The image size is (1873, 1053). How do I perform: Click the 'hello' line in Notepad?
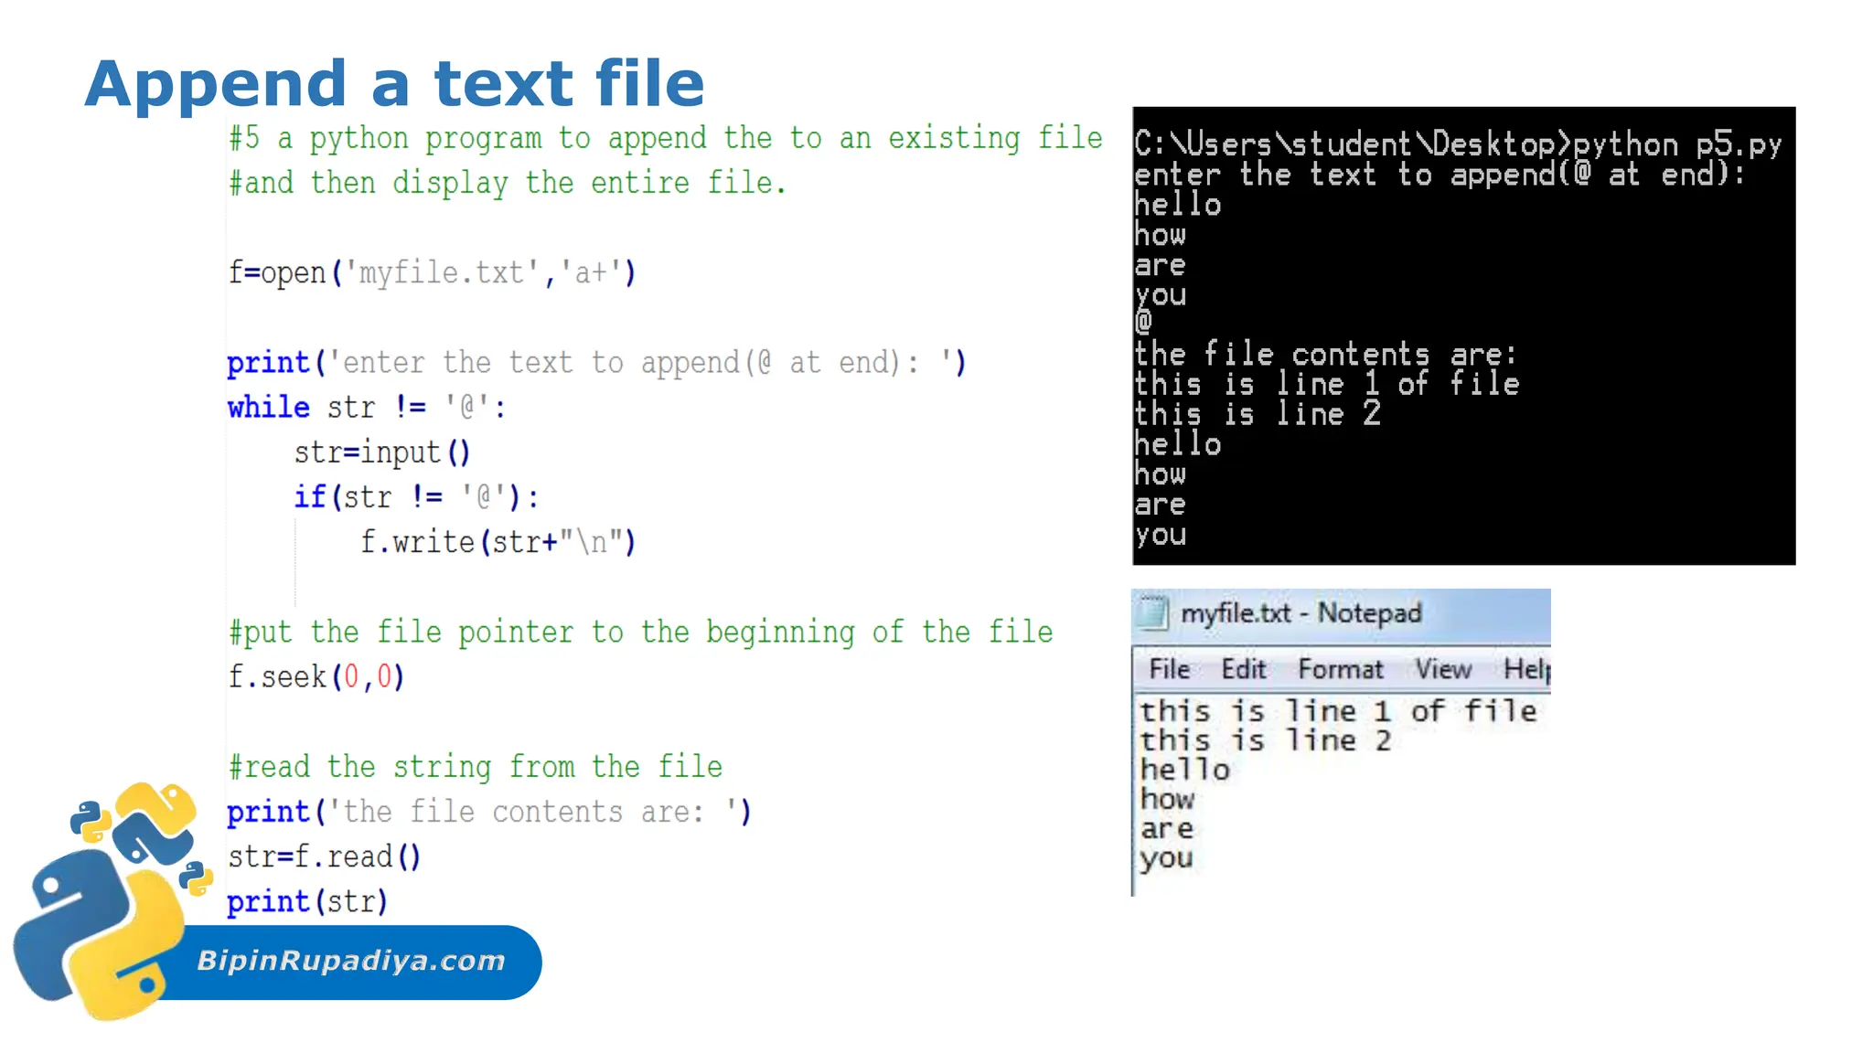(1184, 769)
